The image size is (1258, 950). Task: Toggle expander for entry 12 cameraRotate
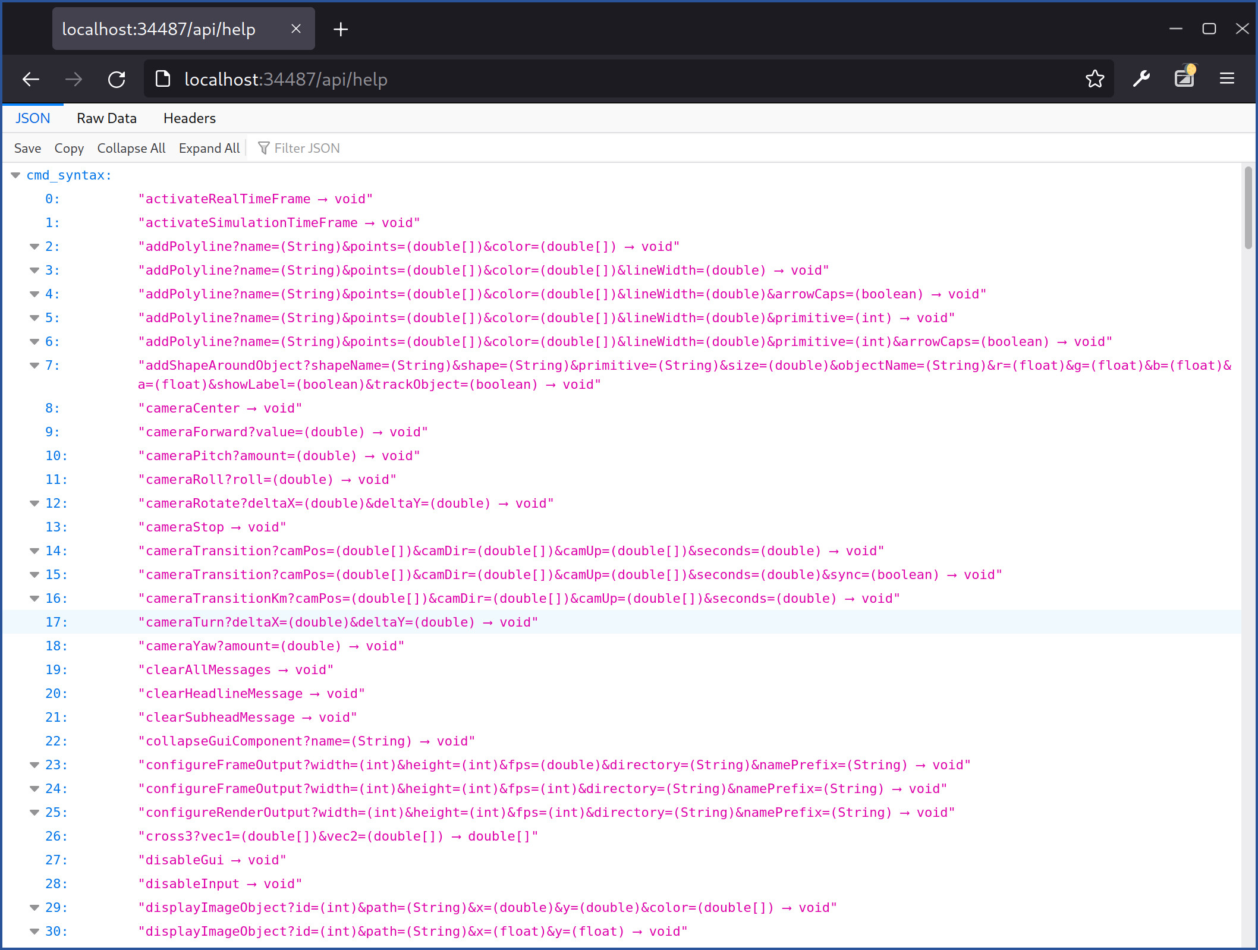[x=34, y=504]
